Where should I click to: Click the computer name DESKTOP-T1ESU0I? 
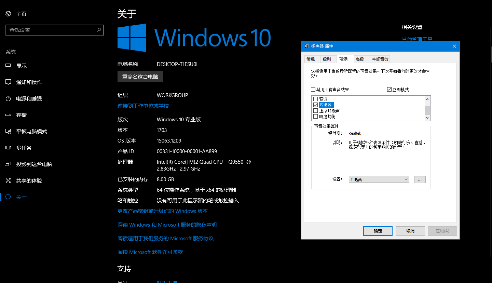[x=177, y=64]
